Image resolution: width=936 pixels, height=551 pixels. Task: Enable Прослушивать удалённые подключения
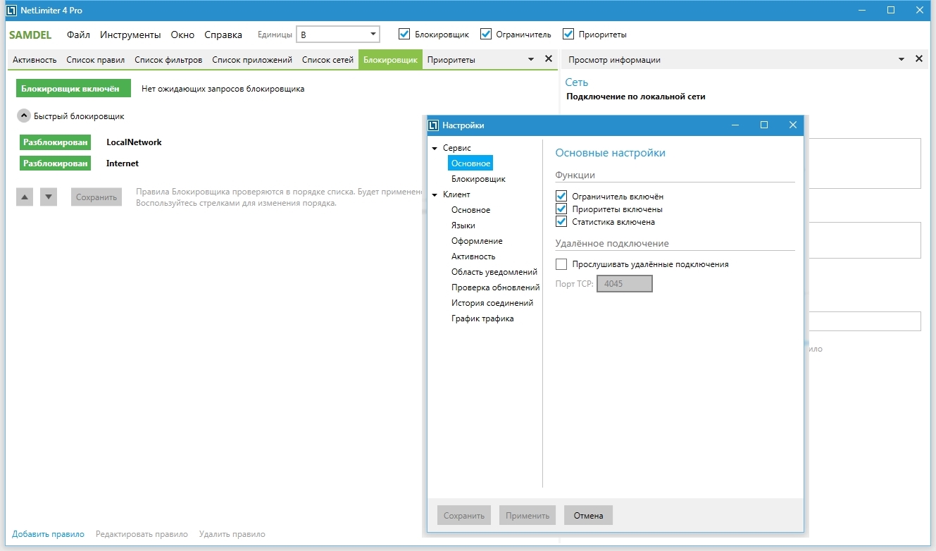(561, 264)
